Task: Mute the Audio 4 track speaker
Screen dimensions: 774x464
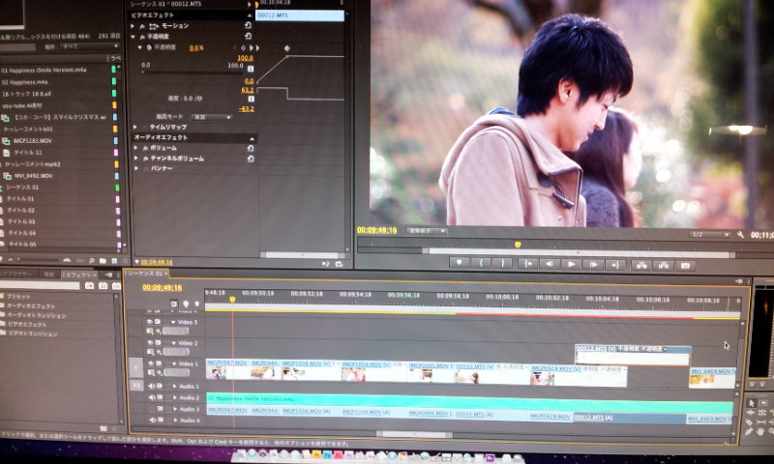Action: (152, 420)
